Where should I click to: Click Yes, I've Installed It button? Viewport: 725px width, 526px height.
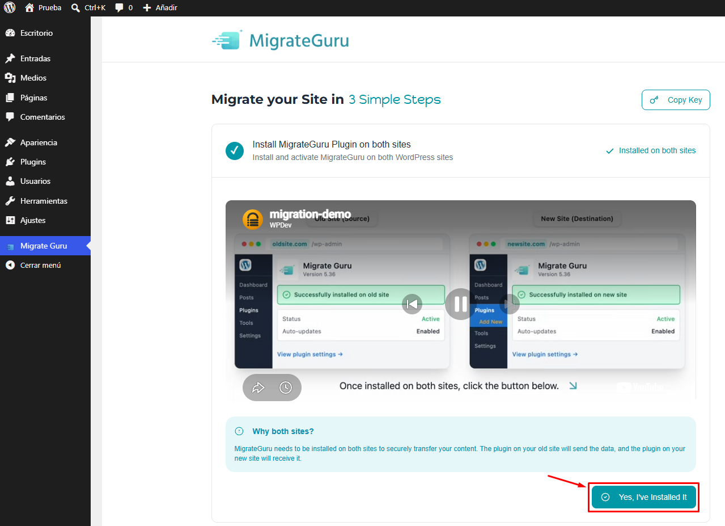pos(643,497)
